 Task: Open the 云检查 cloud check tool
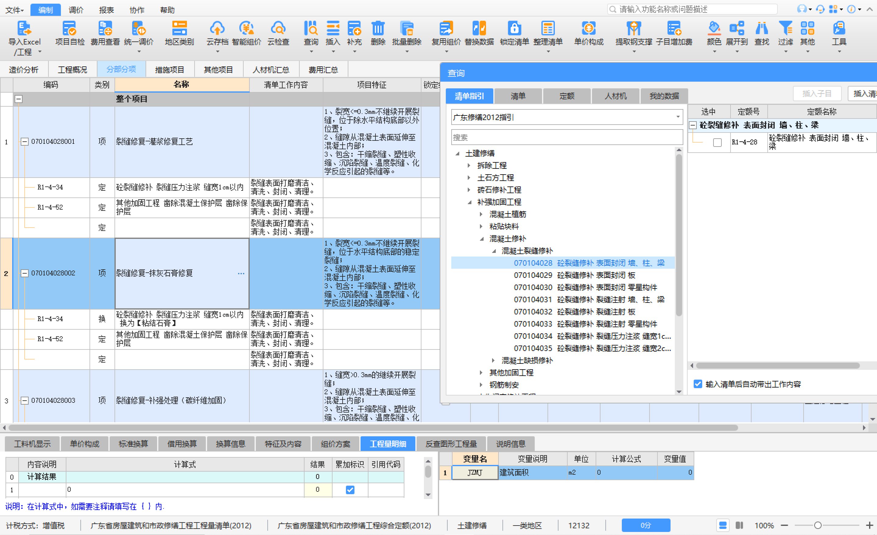pyautogui.click(x=278, y=28)
